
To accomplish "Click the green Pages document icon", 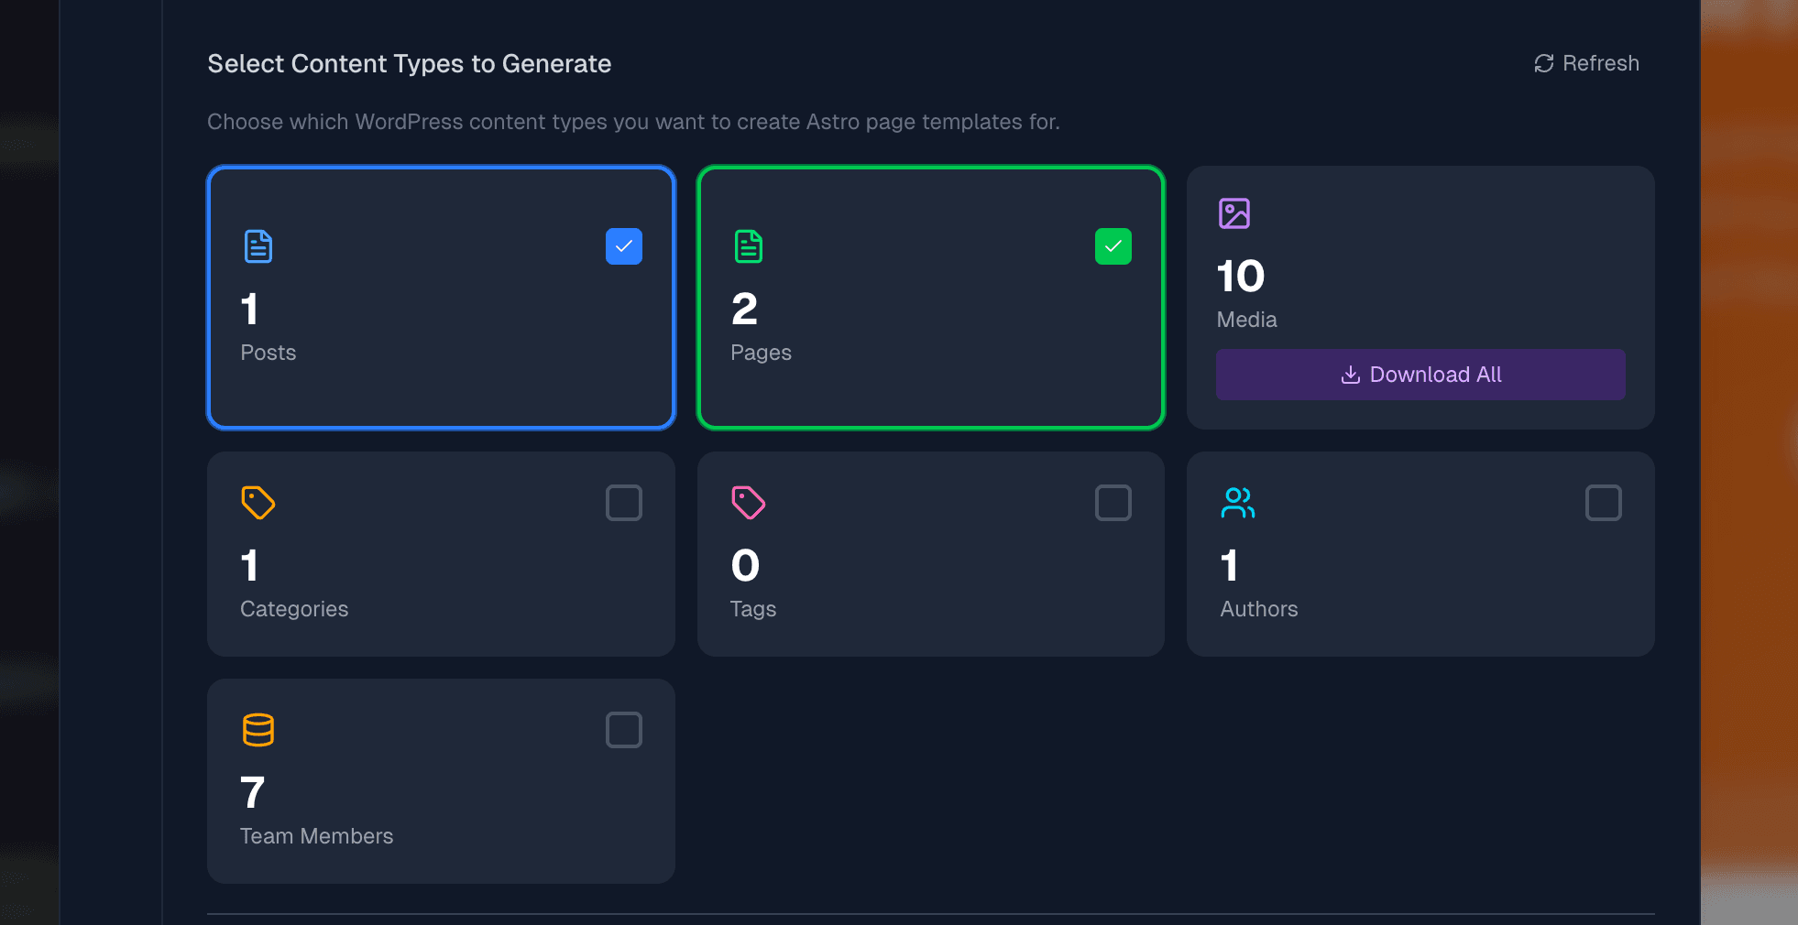I will point(749,246).
